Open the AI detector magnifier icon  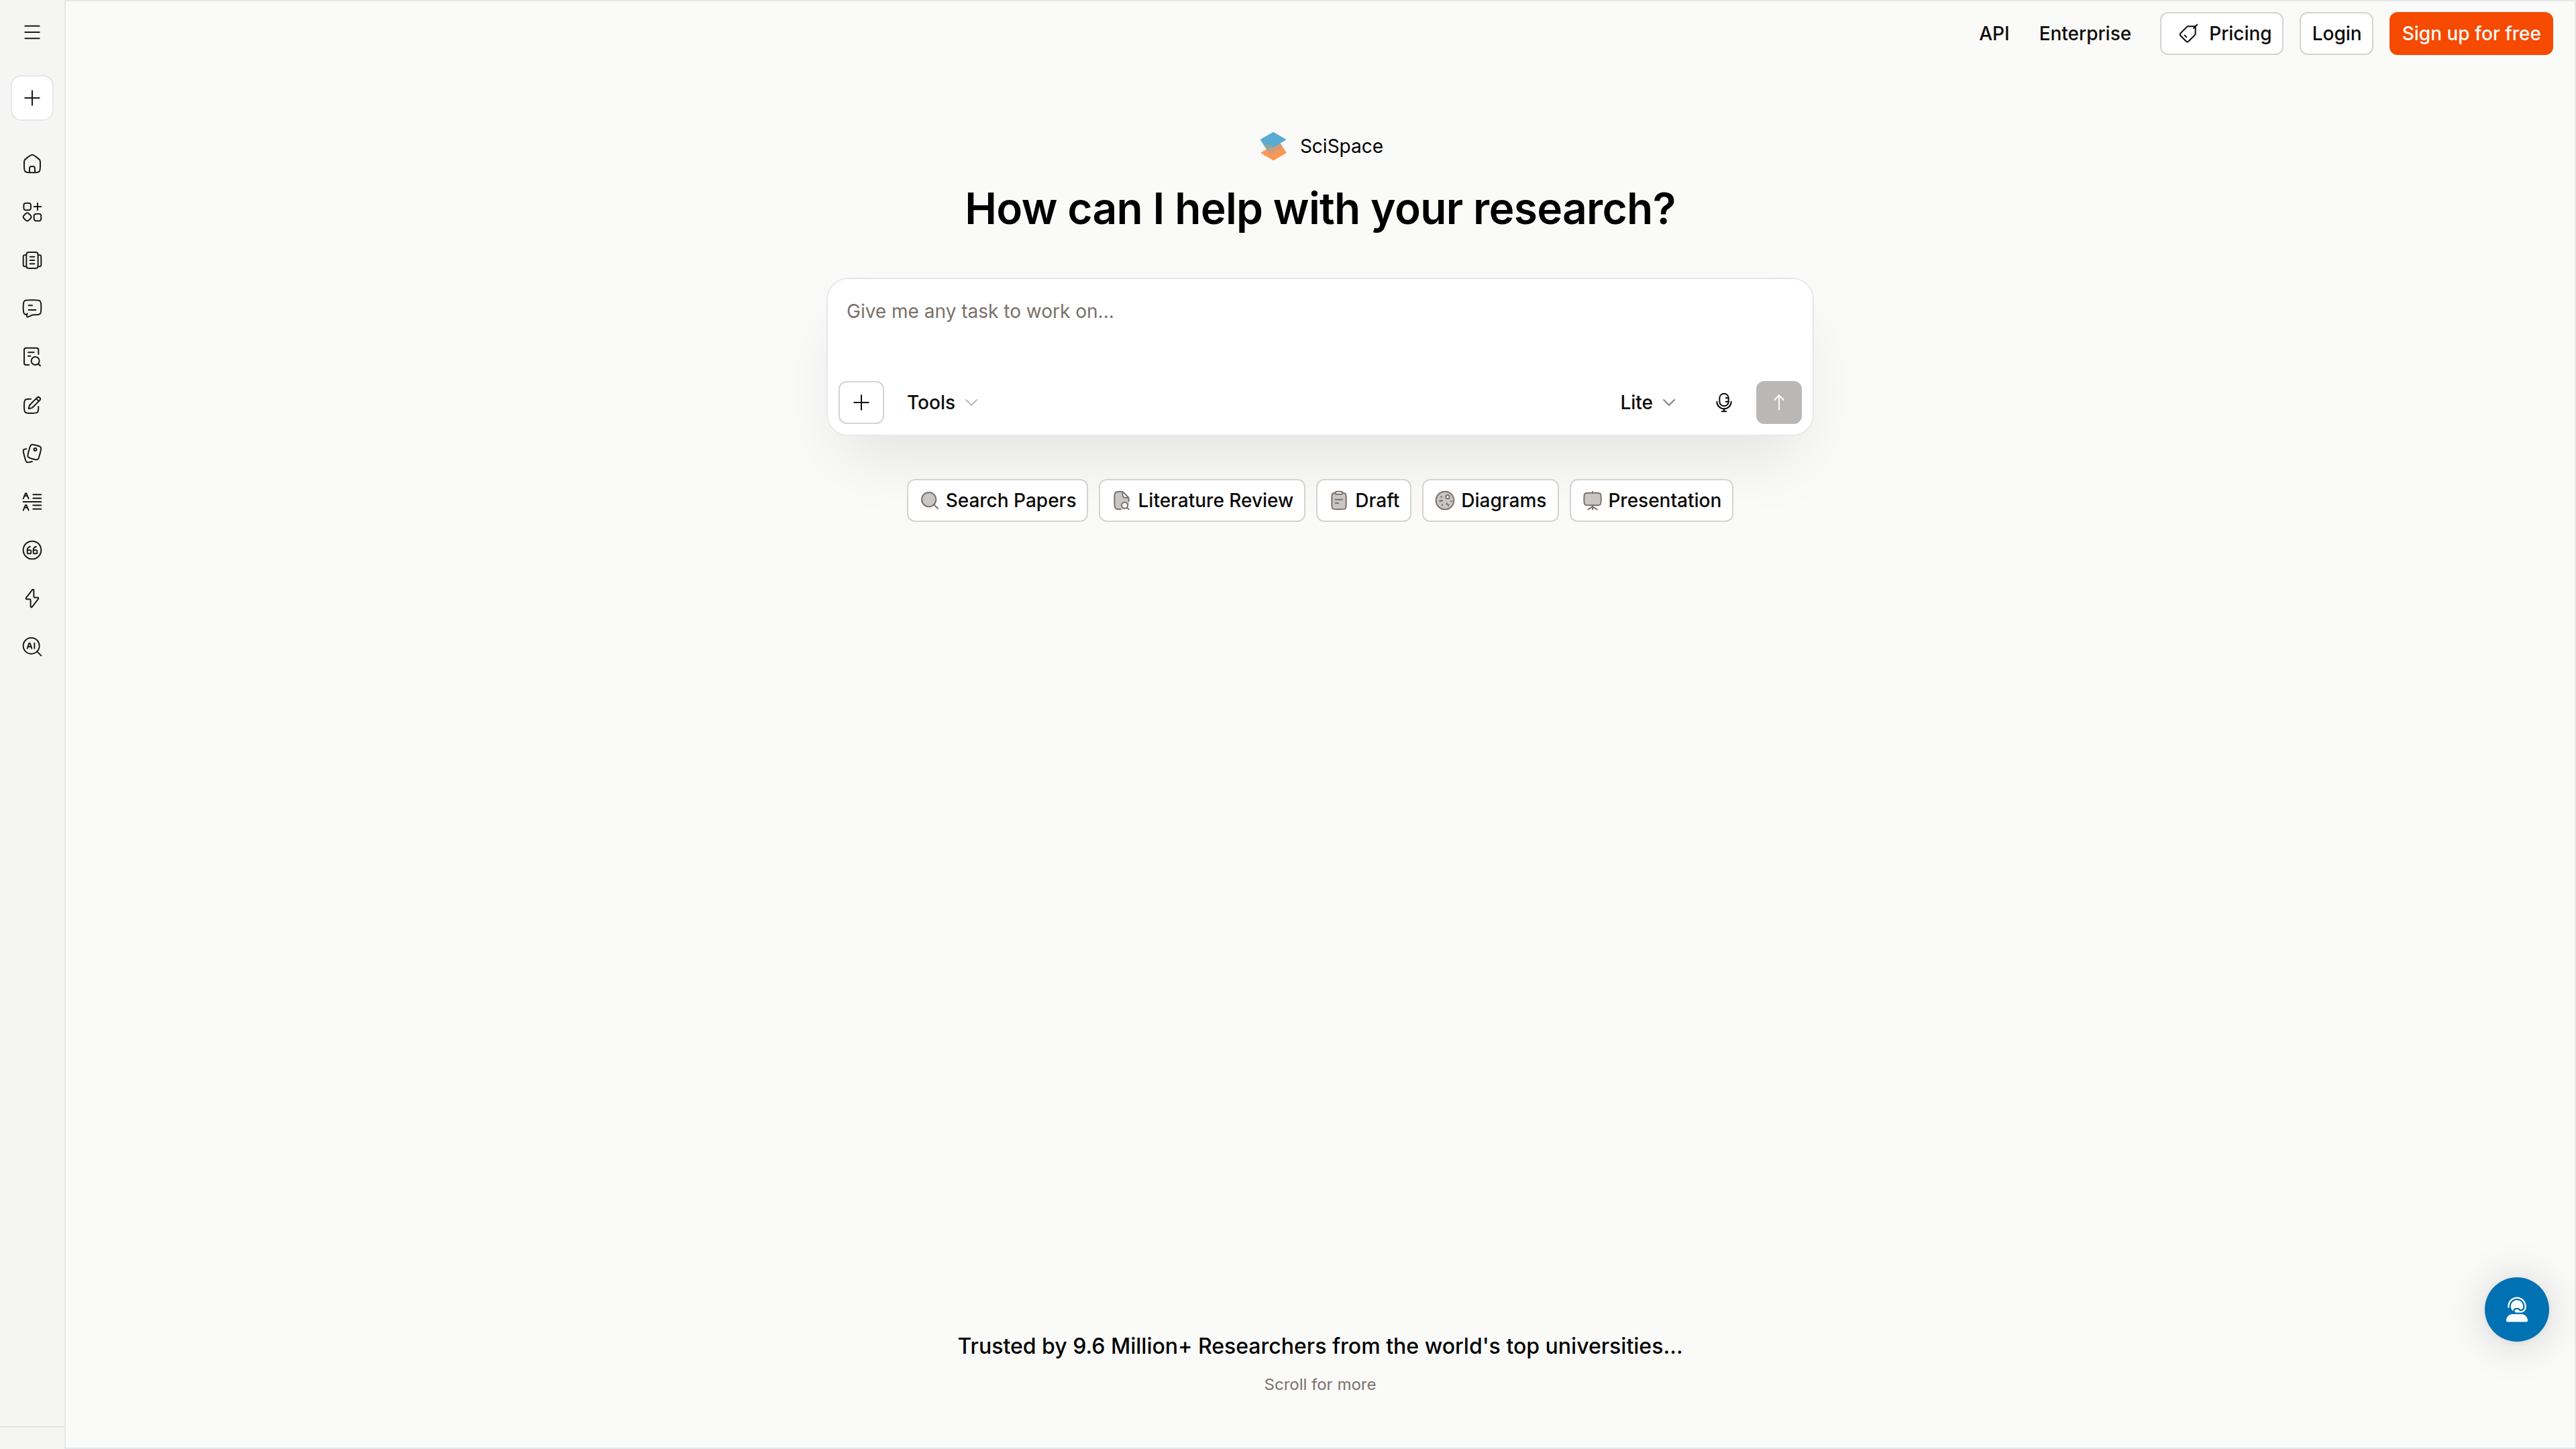32,646
